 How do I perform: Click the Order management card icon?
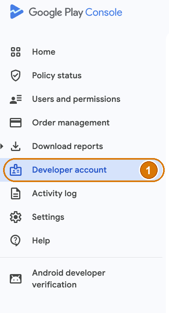pyautogui.click(x=16, y=123)
